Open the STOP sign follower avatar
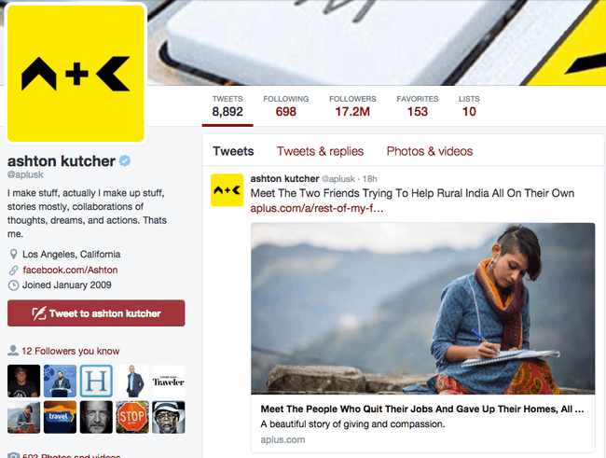The image size is (606, 458). [x=132, y=417]
